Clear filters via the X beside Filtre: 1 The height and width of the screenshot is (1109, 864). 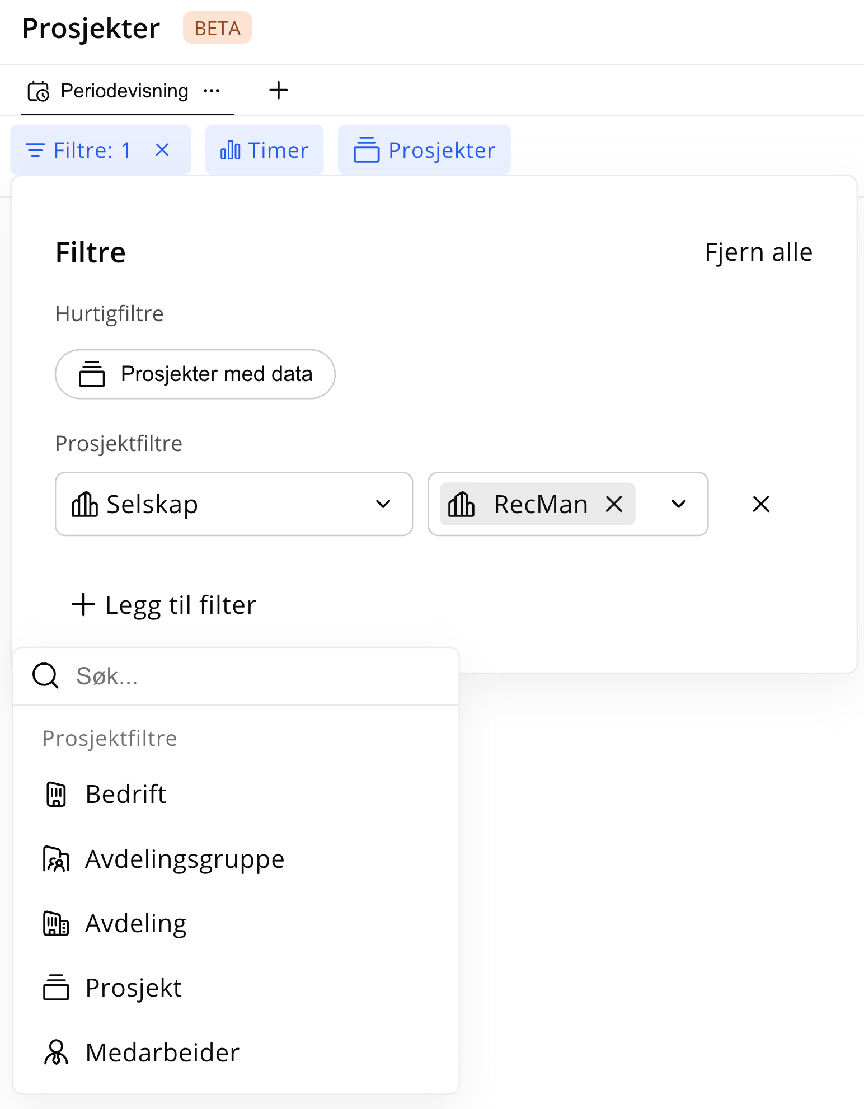(x=162, y=149)
